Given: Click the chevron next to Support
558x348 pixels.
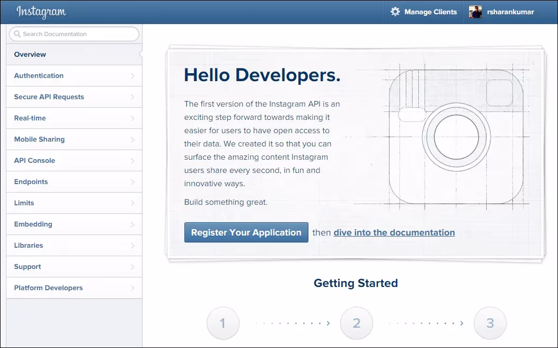Looking at the screenshot, I should pos(132,267).
